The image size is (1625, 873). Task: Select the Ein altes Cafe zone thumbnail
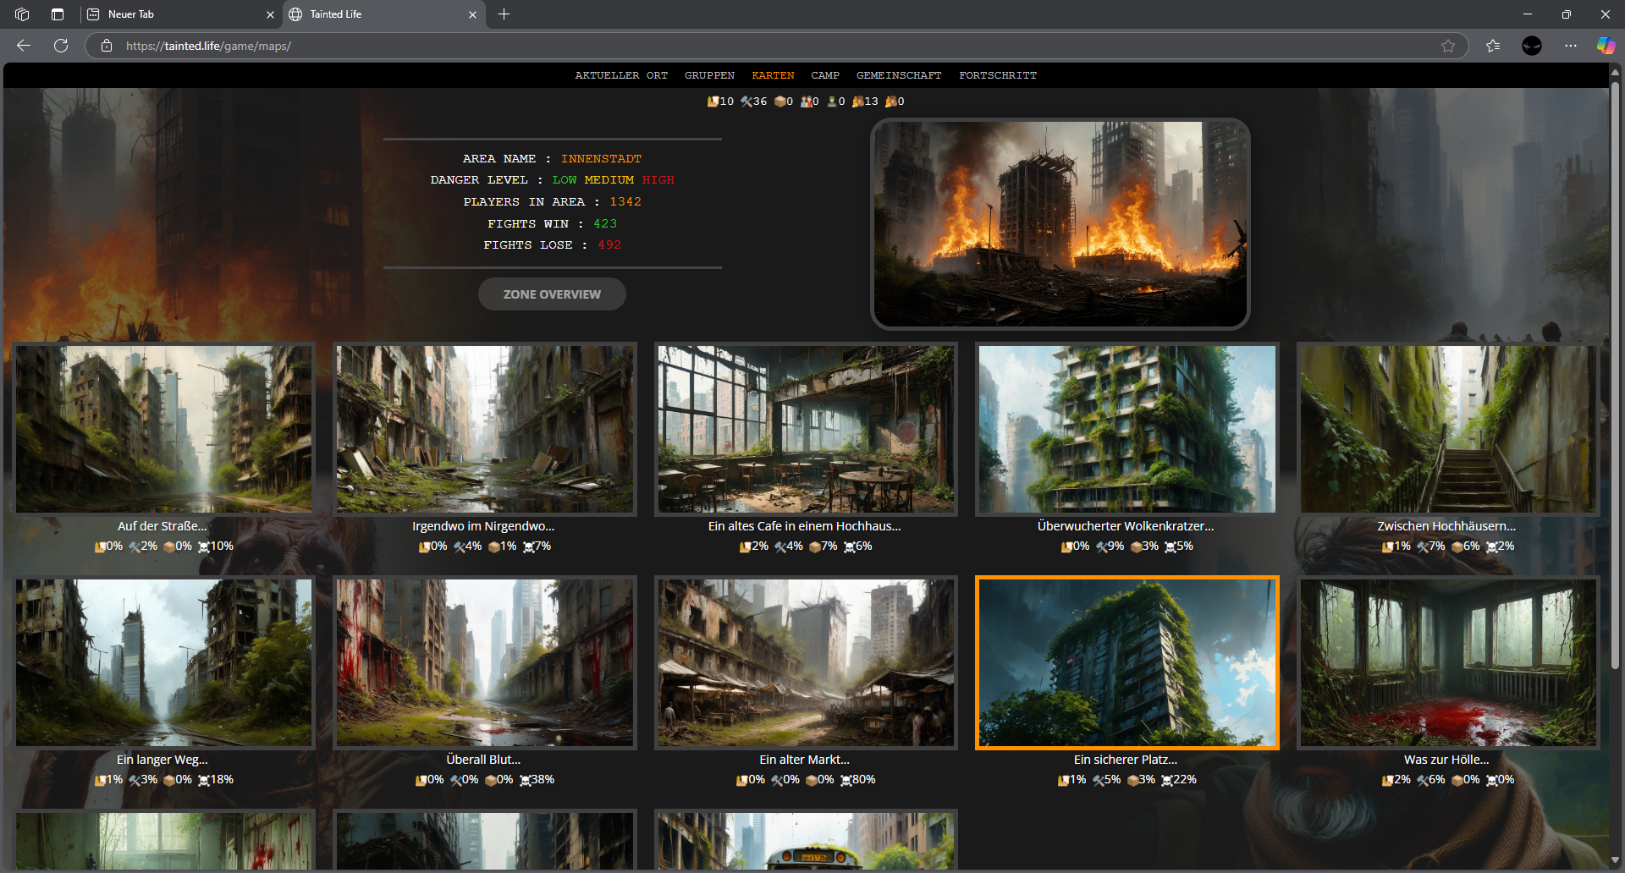pos(806,429)
